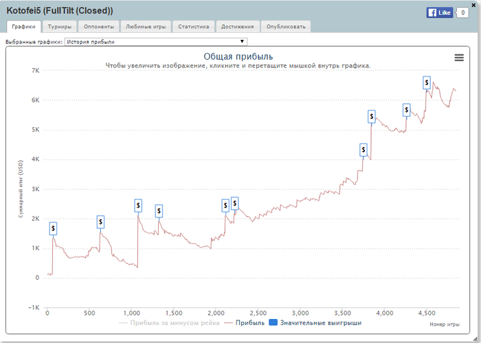Switch to the Графики tab

pyautogui.click(x=23, y=27)
